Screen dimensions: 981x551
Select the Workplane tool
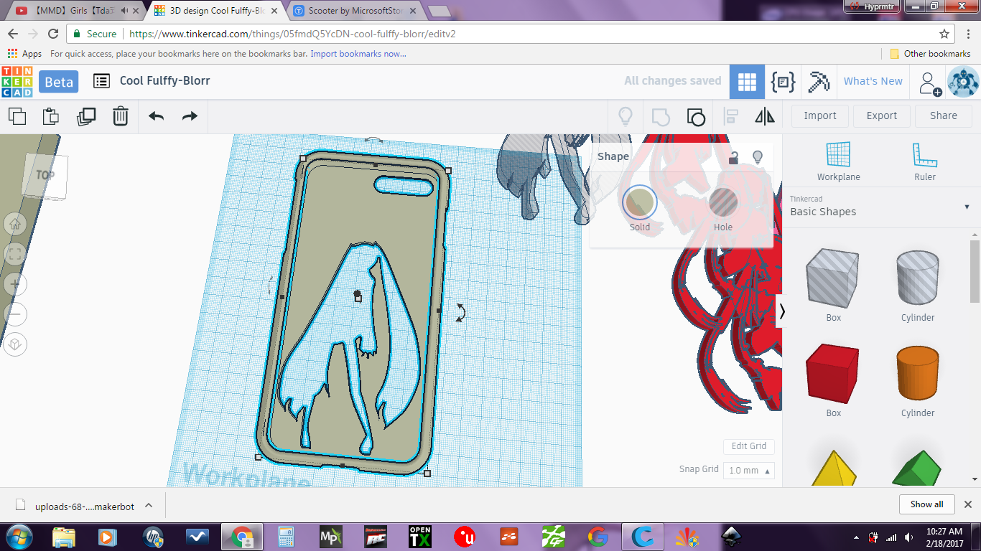tap(838, 161)
